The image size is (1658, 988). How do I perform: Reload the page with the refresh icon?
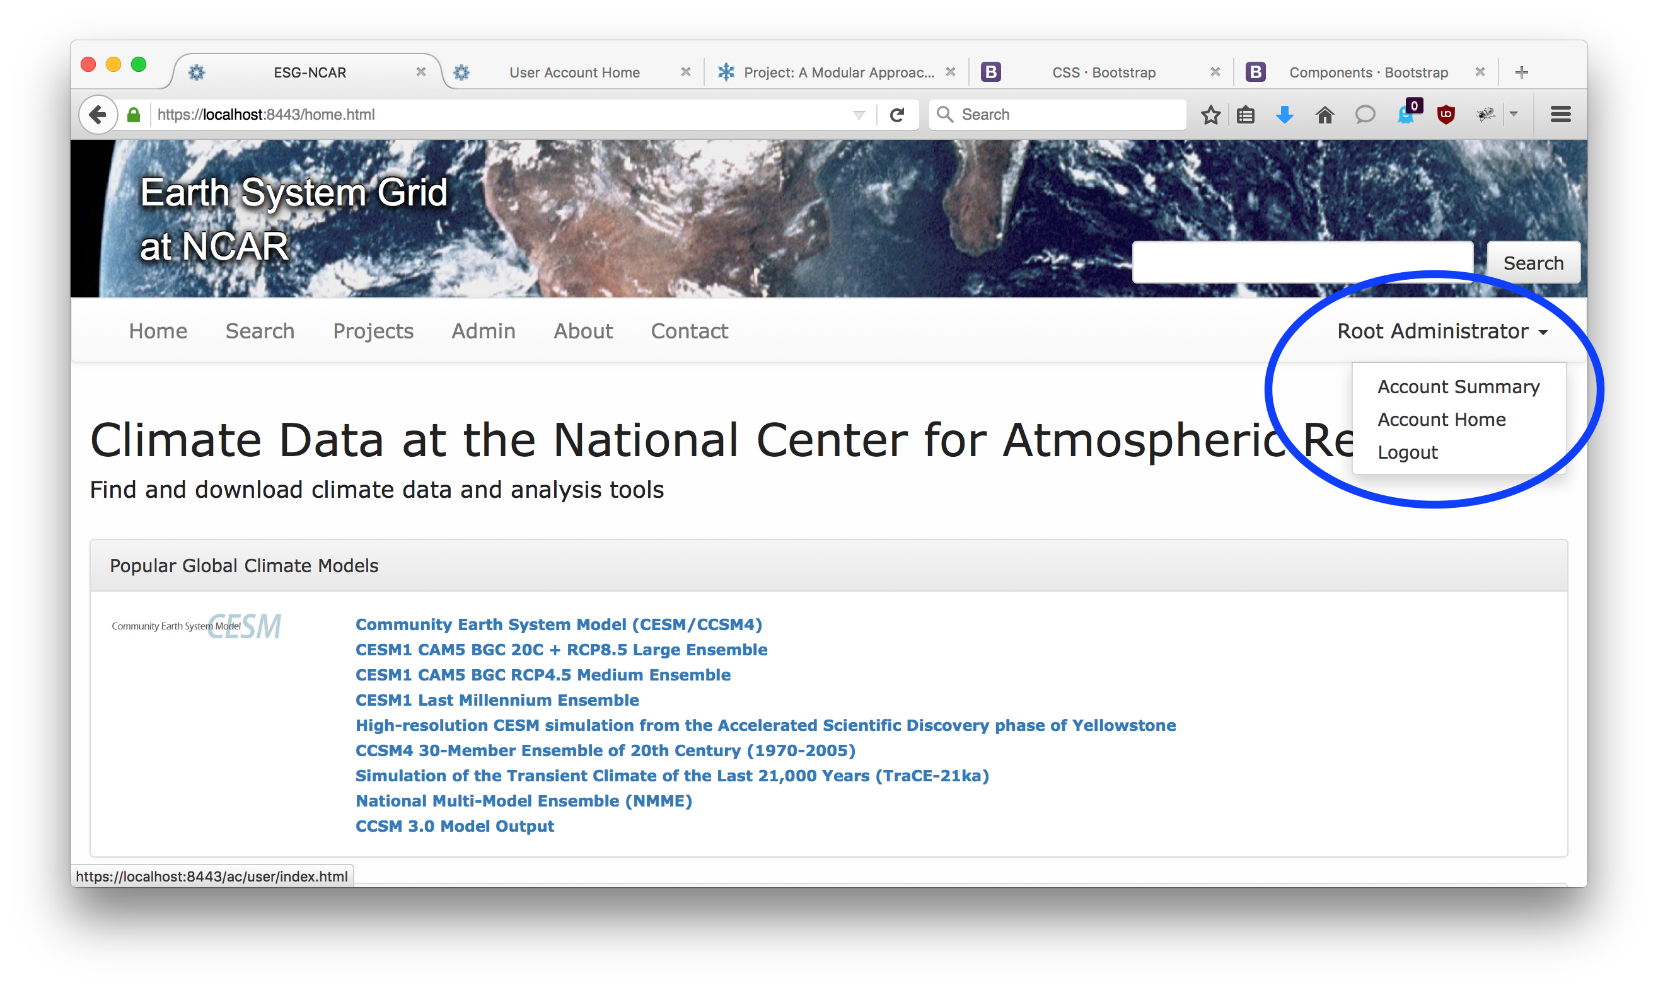pyautogui.click(x=896, y=115)
